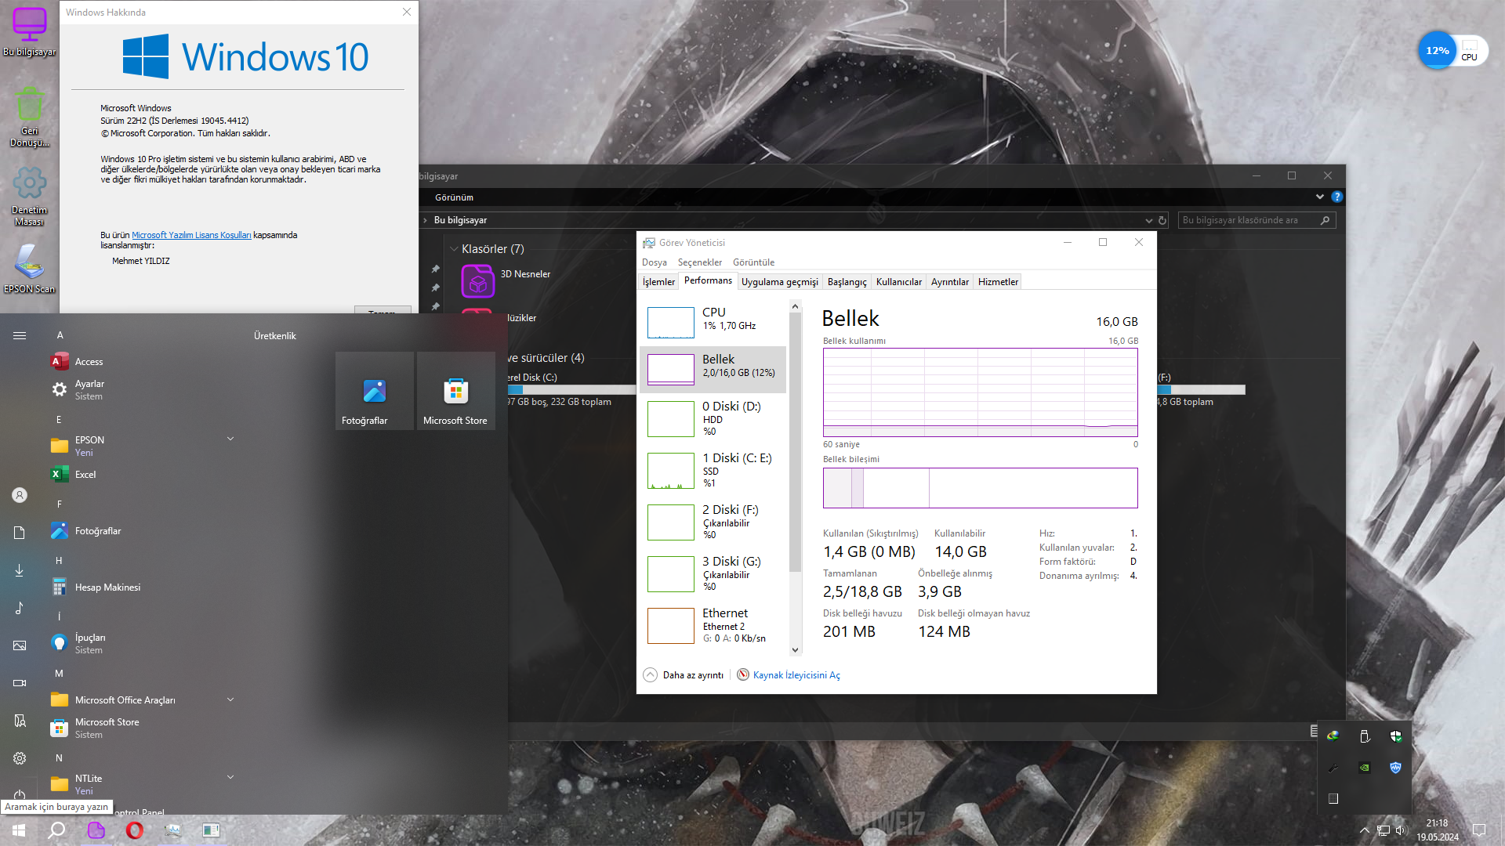Open Bu bilgisayar desktop icon
The width and height of the screenshot is (1505, 846).
click(30, 31)
